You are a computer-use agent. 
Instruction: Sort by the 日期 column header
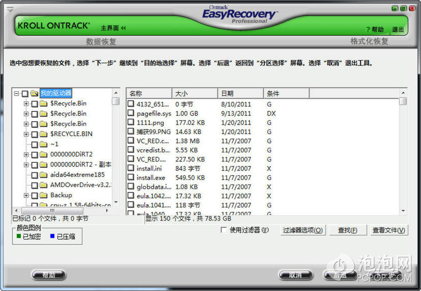(x=240, y=94)
